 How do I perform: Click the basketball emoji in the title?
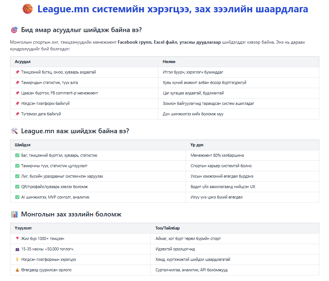[x=28, y=9]
